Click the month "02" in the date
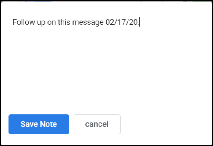Image resolution: width=213 pixels, height=146 pixels. coord(109,23)
